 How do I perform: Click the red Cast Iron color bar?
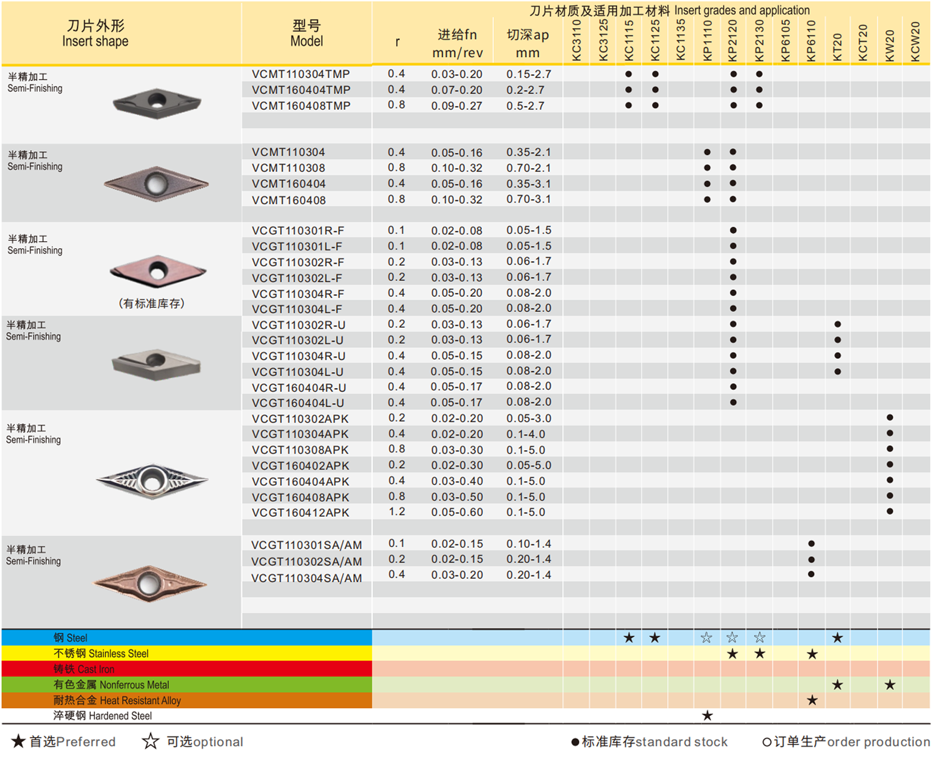click(187, 669)
